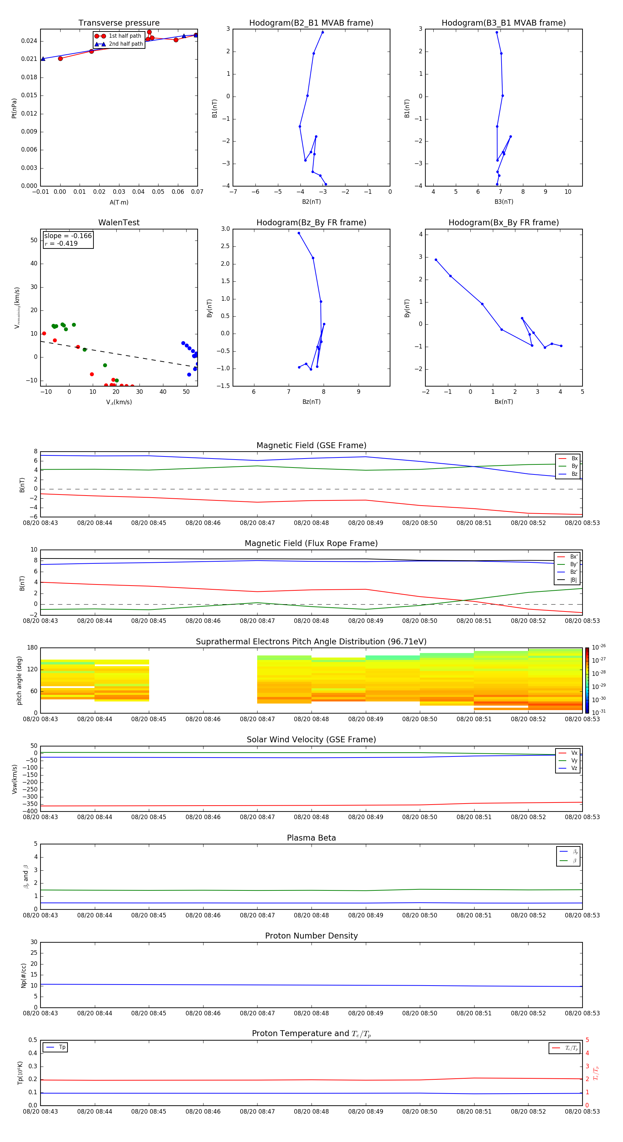Click the 'Solar Wind Velocity (GSE Frame)' title

[x=311, y=740]
